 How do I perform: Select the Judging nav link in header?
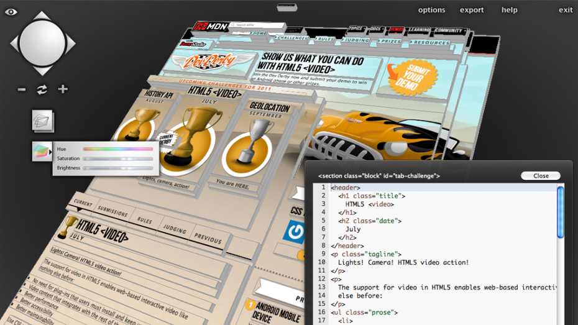[355, 40]
